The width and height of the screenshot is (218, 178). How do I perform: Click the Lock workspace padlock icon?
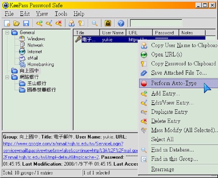(x=108, y=23)
